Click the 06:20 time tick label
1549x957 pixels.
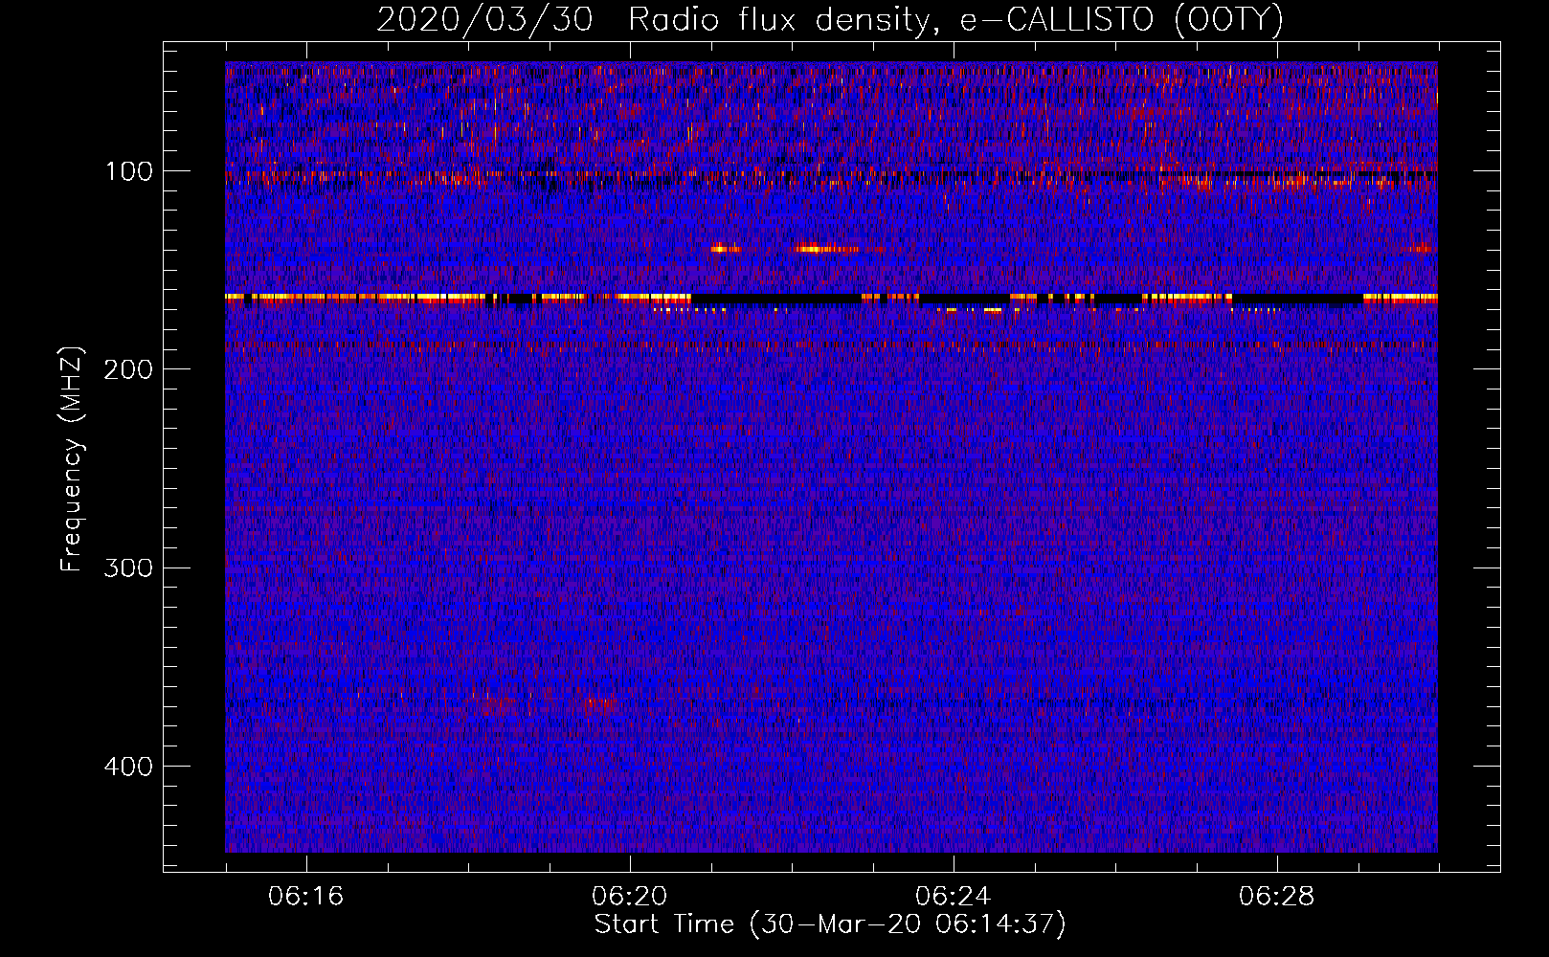point(630,897)
